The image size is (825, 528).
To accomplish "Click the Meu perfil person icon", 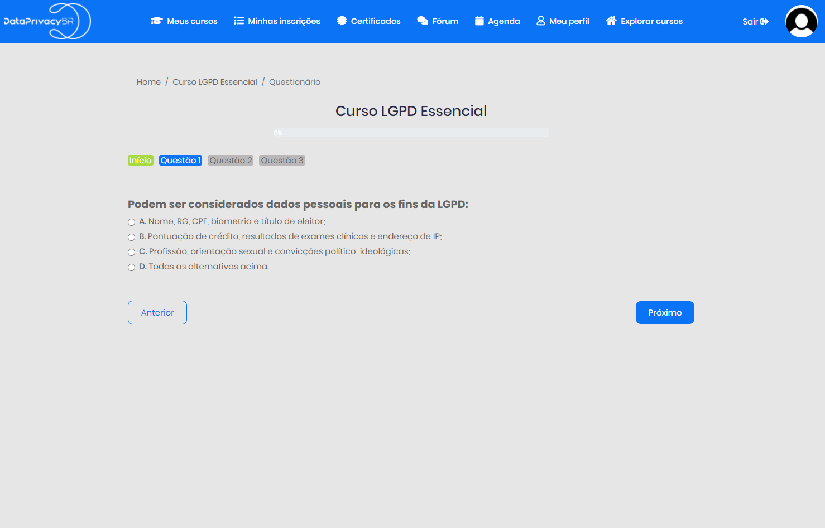I will 541,21.
